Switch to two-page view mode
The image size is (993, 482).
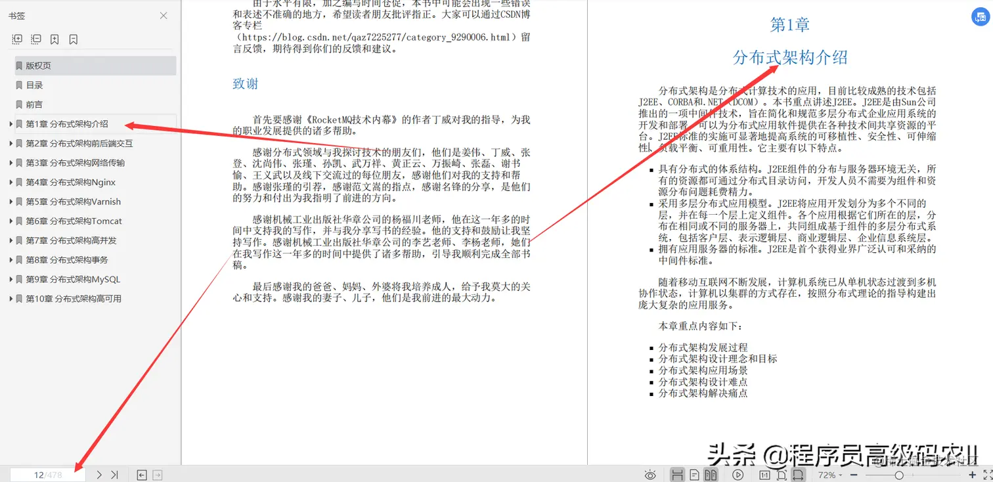point(711,475)
